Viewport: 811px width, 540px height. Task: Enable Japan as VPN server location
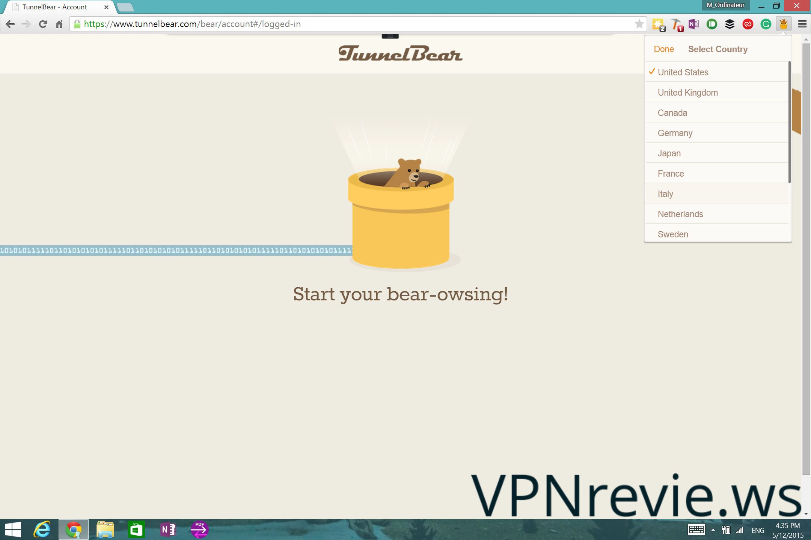point(669,153)
